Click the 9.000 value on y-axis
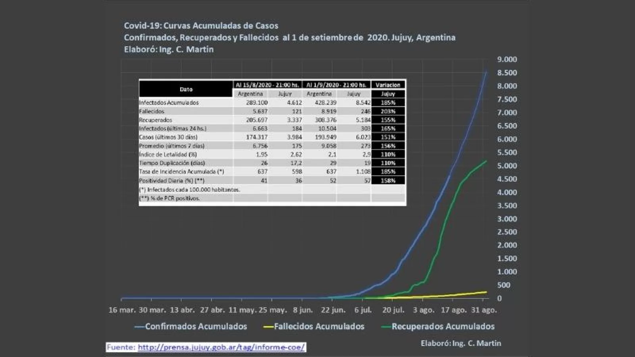The image size is (635, 357). [x=507, y=59]
